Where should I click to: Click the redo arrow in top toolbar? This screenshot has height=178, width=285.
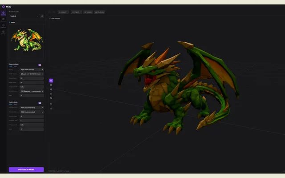(x=54, y=12)
